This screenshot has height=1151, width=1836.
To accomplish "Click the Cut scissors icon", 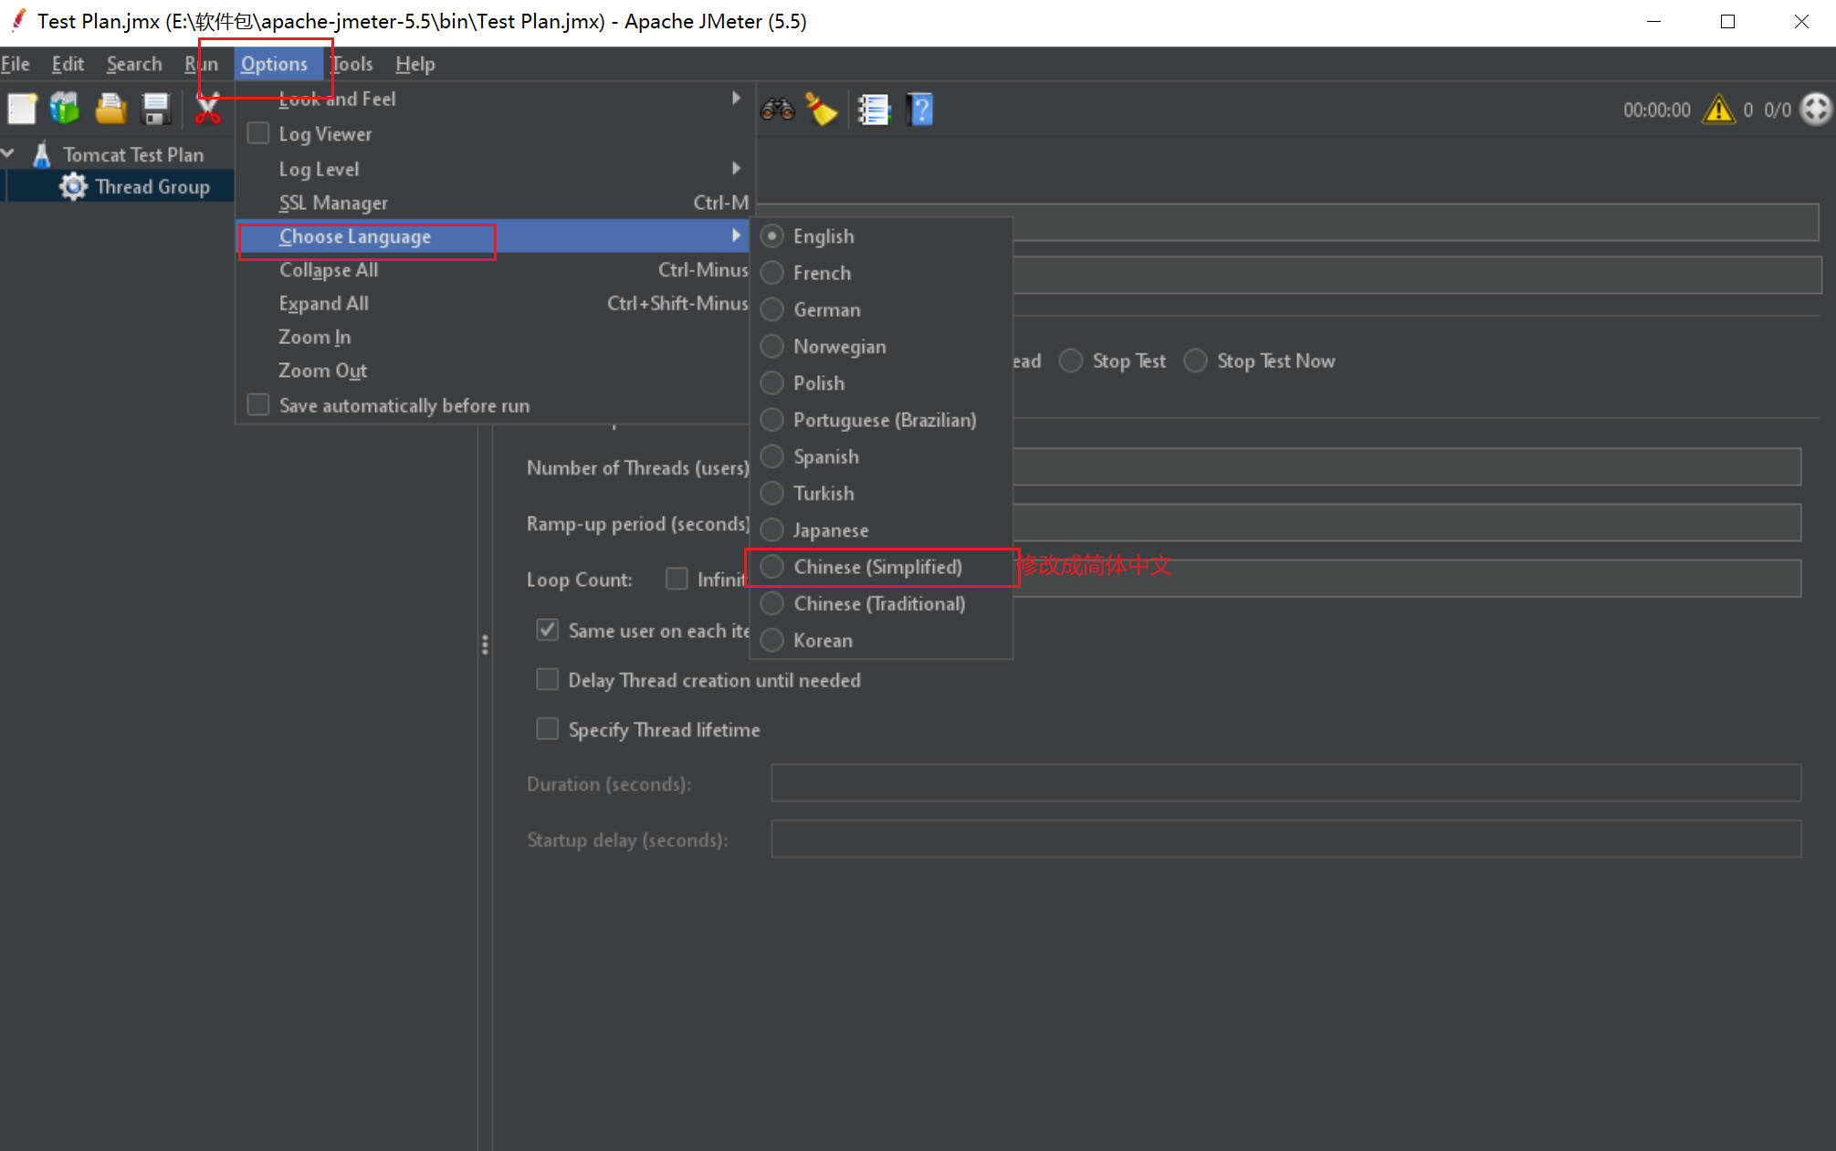I will click(x=208, y=110).
